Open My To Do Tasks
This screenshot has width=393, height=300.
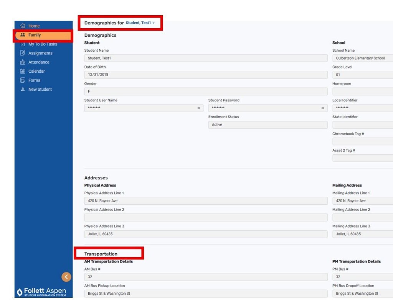point(44,44)
